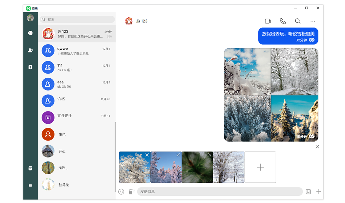Open the three-dot more options menu

(313, 21)
